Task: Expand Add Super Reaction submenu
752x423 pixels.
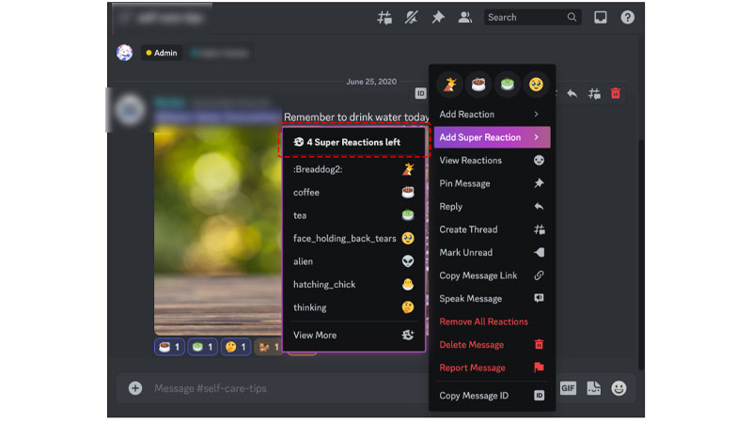Action: (x=492, y=137)
